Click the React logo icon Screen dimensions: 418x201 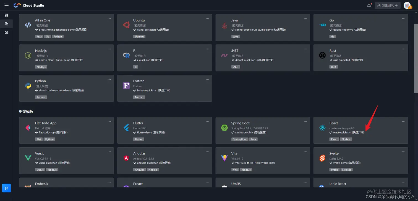point(322,128)
